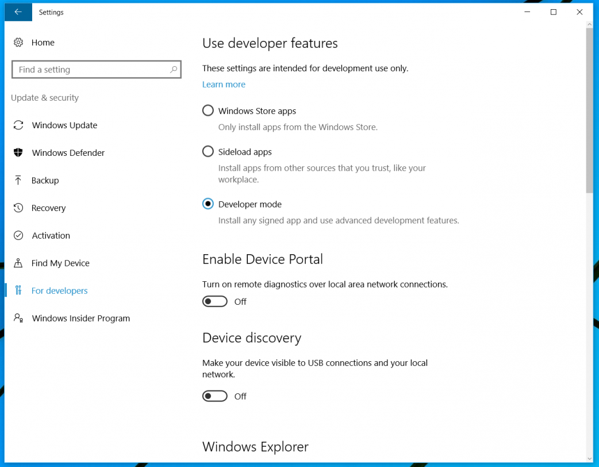Viewport: 599px width, 467px height.
Task: Choose the Sideload apps option
Action: (208, 152)
